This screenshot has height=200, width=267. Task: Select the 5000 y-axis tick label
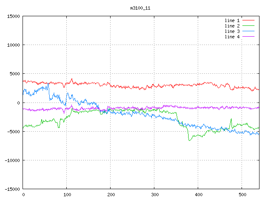14,74
